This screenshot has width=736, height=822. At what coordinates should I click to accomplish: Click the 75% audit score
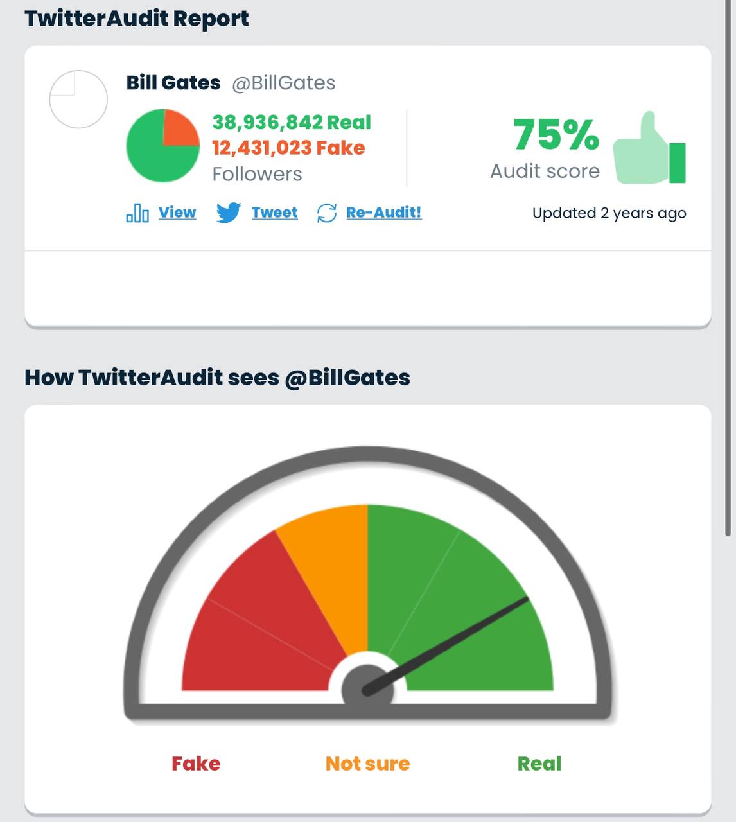click(556, 134)
